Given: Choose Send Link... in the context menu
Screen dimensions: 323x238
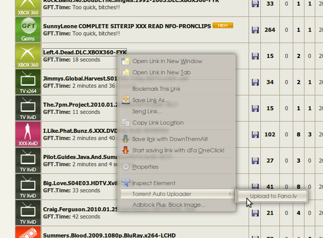Looking at the screenshot, I should coord(177,111).
